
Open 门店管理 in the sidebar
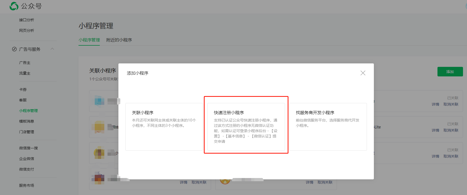click(x=27, y=132)
